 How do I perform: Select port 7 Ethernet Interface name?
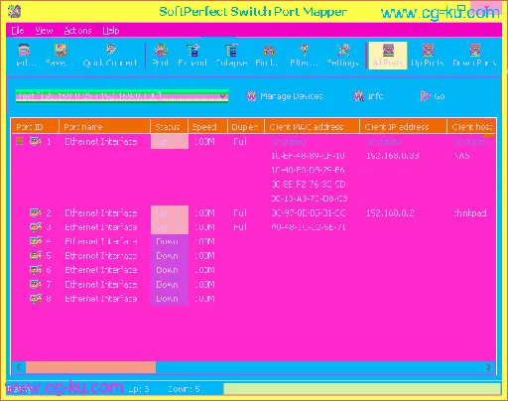click(101, 284)
